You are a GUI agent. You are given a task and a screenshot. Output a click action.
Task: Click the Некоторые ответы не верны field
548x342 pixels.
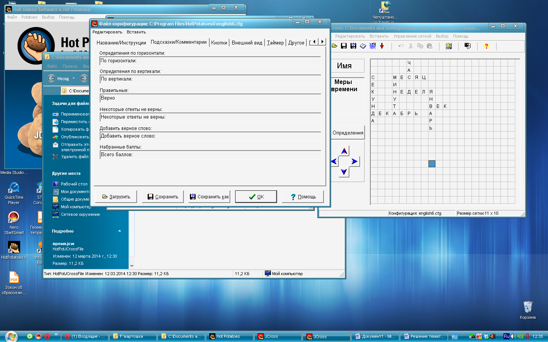(210, 117)
